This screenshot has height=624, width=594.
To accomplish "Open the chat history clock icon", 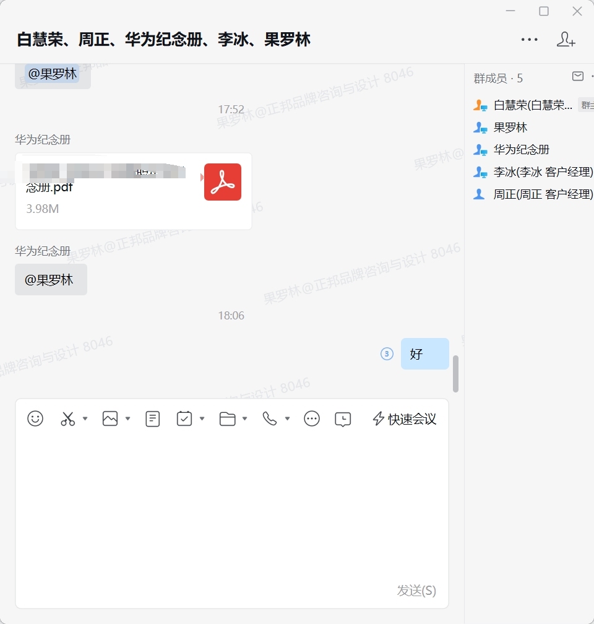I will [343, 419].
